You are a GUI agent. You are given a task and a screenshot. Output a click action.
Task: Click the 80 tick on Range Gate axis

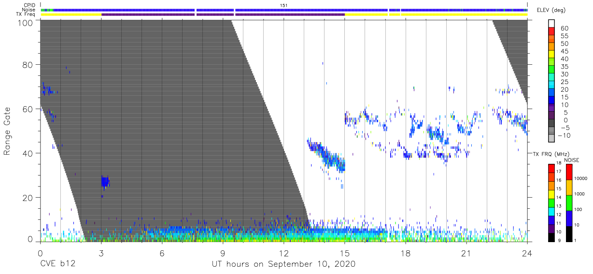[x=28, y=64]
